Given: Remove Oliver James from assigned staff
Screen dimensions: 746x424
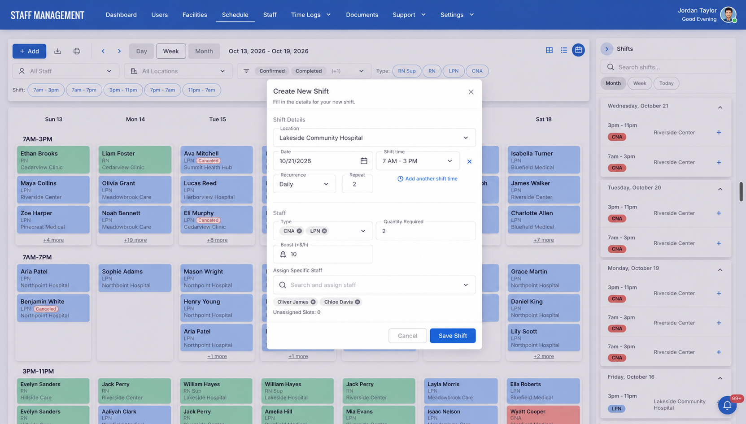Looking at the screenshot, I should (x=313, y=302).
